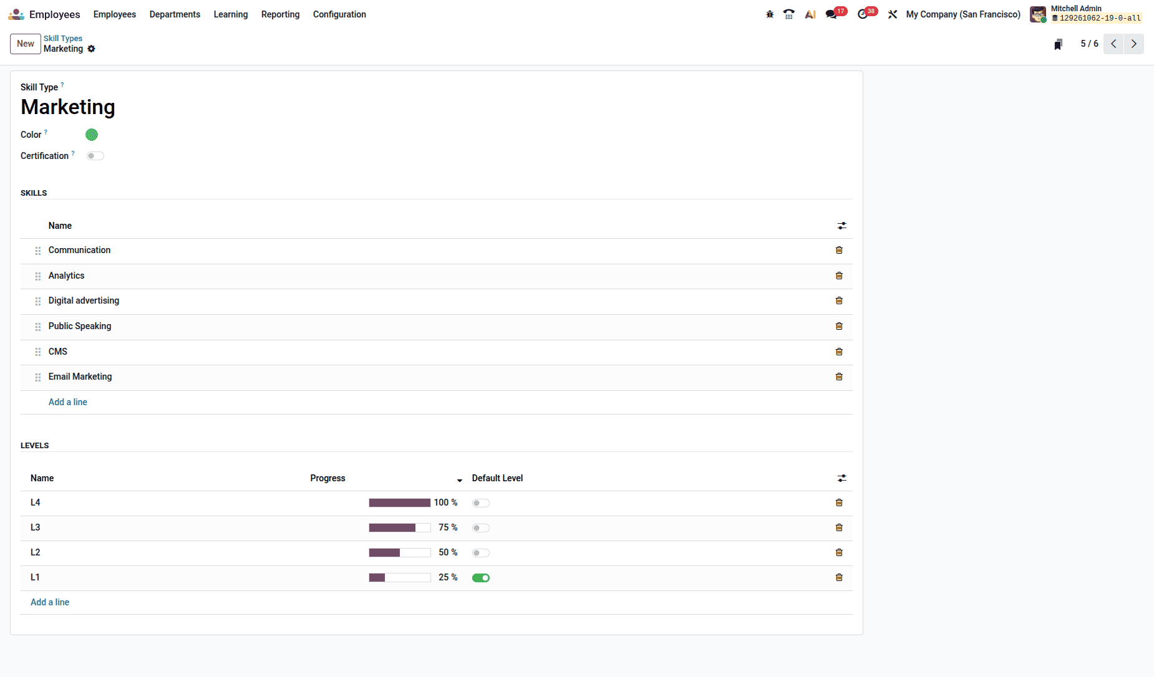
Task: Remove the Digital advertising skill
Action: tap(839, 300)
